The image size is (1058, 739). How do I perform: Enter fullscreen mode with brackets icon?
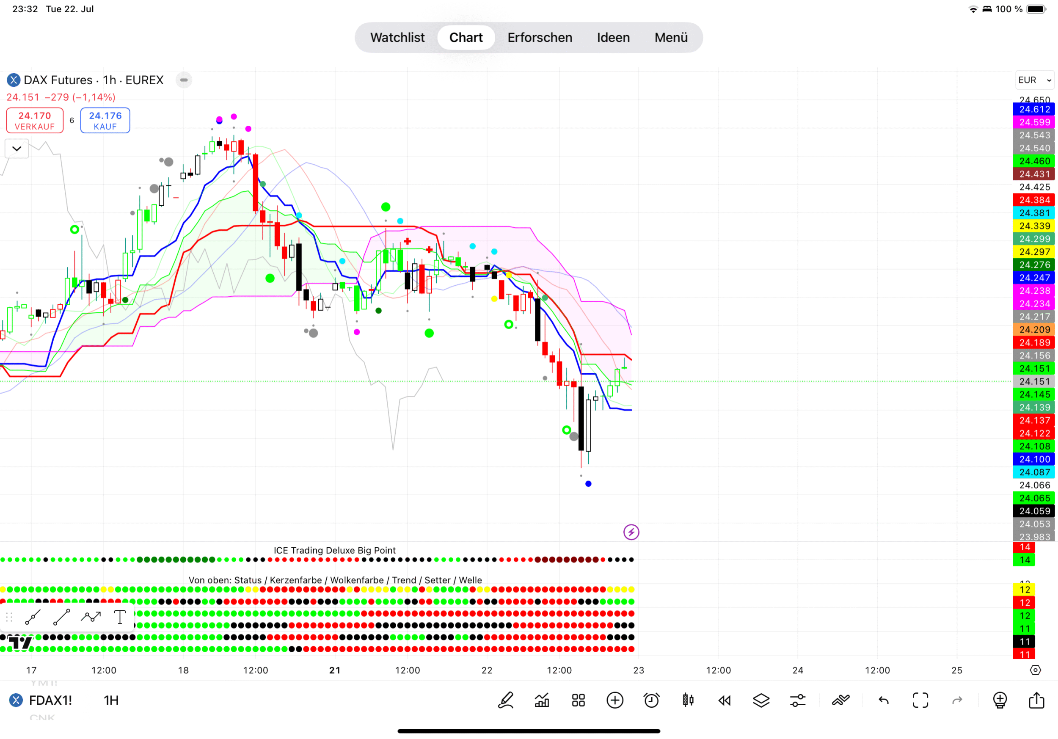coord(920,701)
